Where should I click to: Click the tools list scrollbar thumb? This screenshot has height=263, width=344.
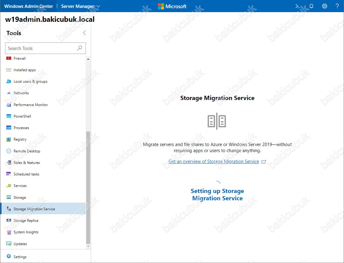[x=88, y=188]
